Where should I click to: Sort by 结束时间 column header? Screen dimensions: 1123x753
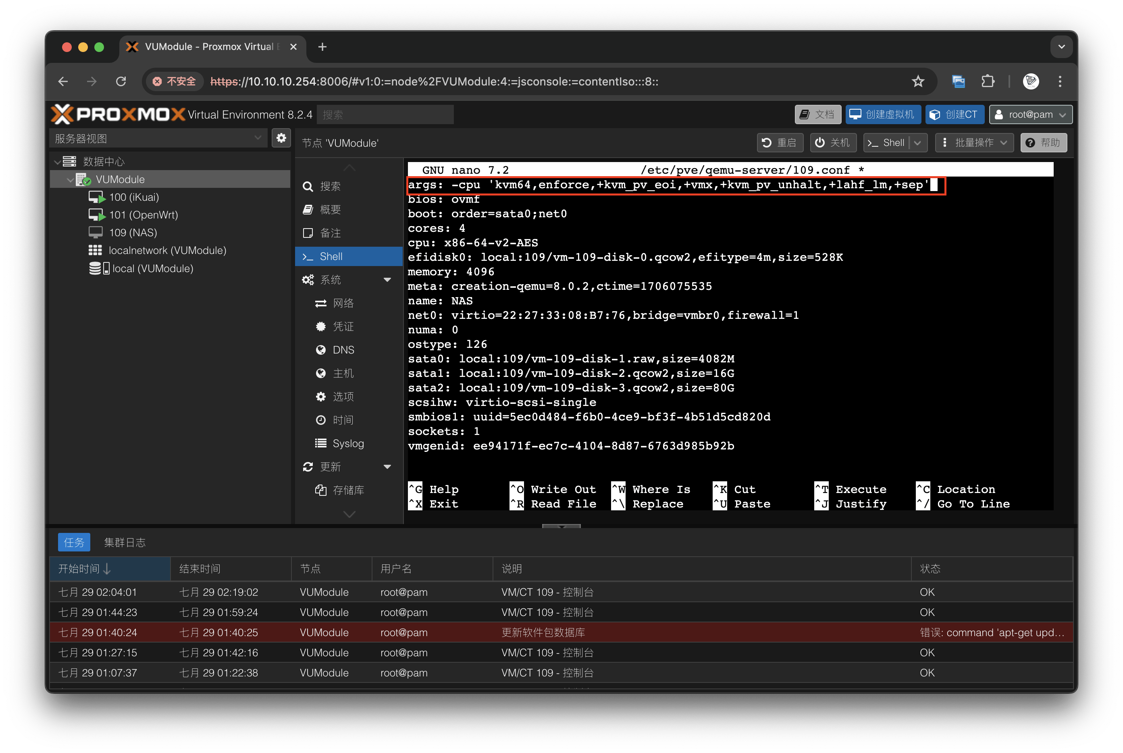(231, 569)
